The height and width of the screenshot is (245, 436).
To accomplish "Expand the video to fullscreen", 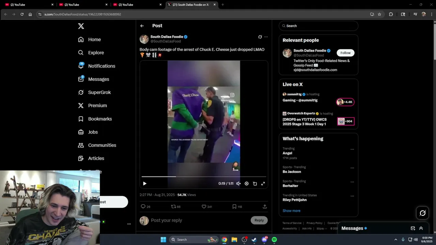I will pos(263,183).
